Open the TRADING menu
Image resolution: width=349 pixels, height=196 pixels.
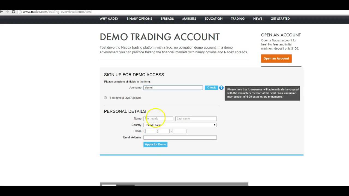pyautogui.click(x=238, y=19)
